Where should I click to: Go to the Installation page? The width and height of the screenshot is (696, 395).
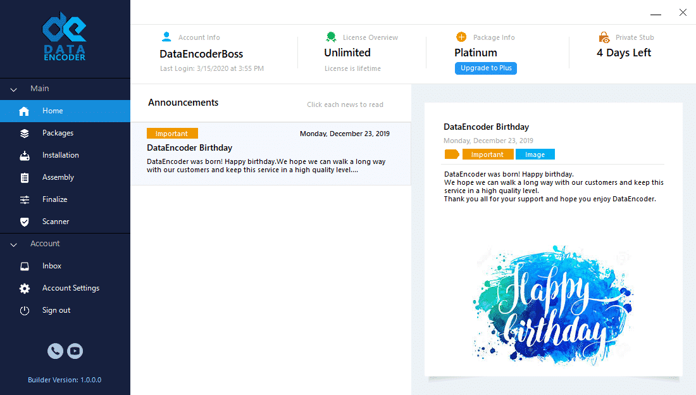(x=65, y=155)
